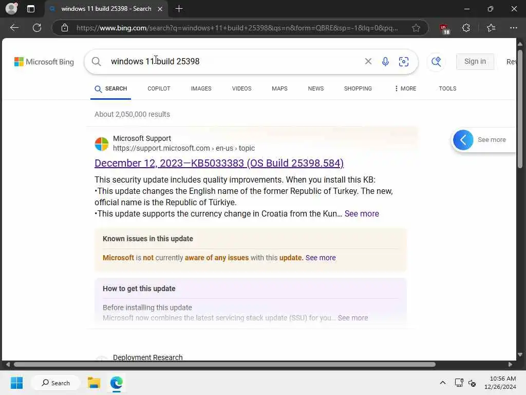Open Bing deep search icon button

tap(436, 62)
